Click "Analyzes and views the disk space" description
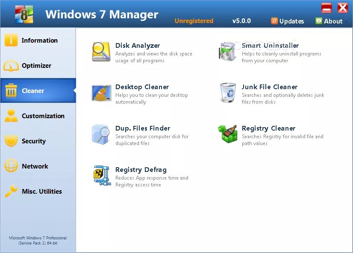Screen dimensions: 353x253 point(154,54)
